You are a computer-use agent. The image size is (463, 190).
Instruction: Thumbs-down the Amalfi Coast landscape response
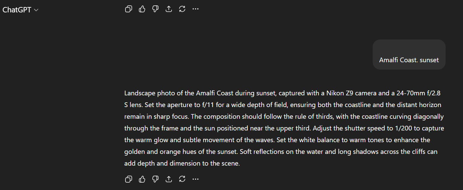coord(155,179)
